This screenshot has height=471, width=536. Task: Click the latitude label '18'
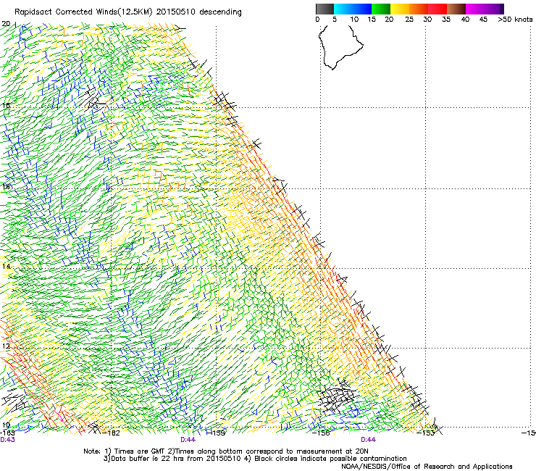coord(6,105)
